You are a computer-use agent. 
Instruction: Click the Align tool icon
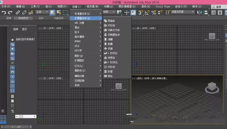click(x=206, y=13)
